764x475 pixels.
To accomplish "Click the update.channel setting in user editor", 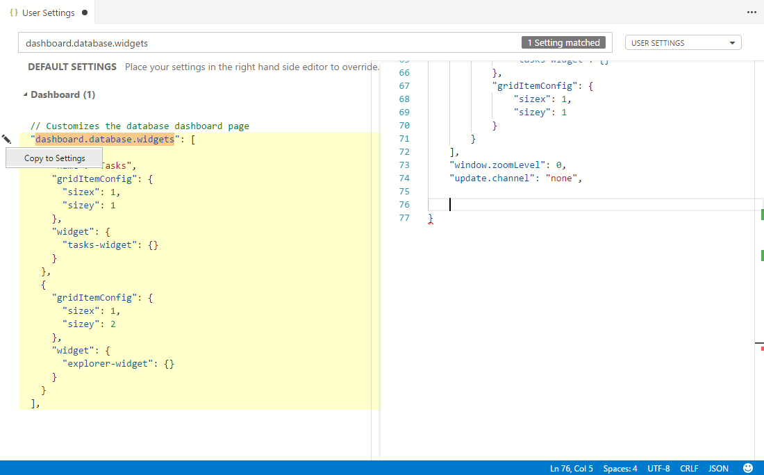I will tap(493, 178).
